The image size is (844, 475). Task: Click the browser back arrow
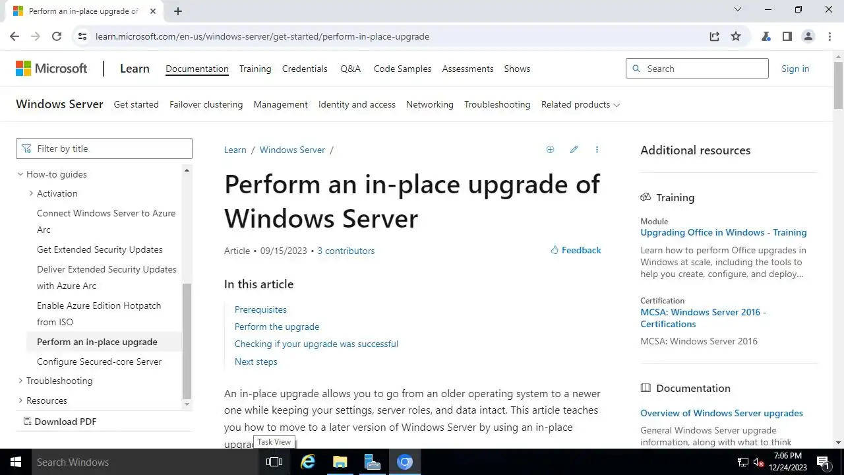(x=15, y=36)
